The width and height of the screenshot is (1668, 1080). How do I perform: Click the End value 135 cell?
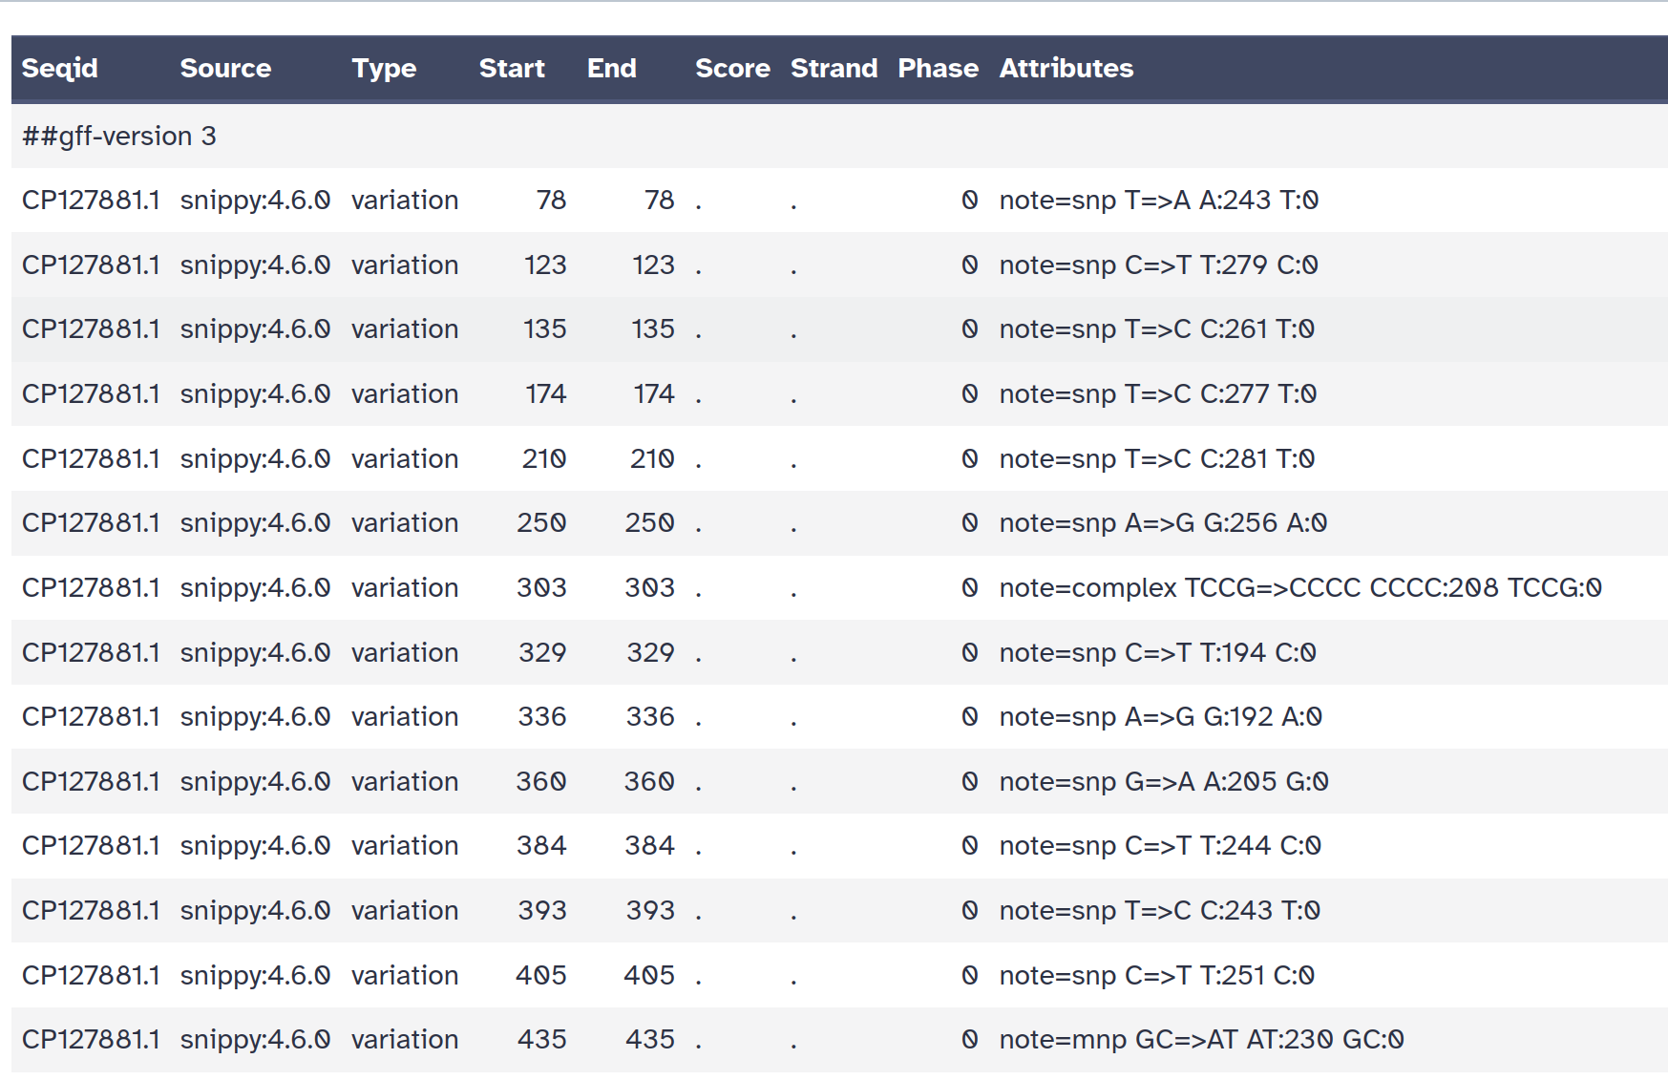click(x=653, y=329)
